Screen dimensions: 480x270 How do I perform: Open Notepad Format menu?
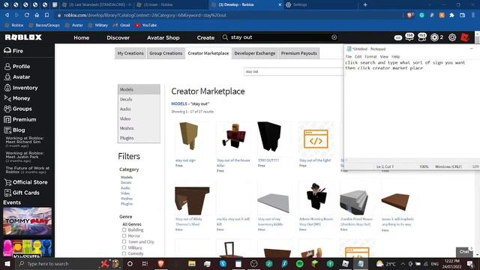(x=370, y=57)
